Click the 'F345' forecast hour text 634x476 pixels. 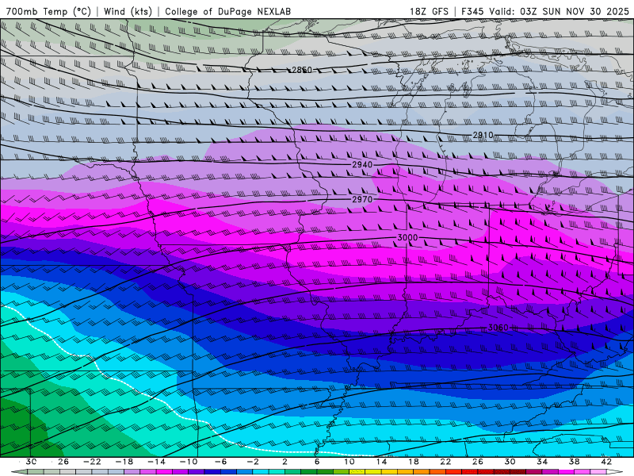pyautogui.click(x=472, y=11)
